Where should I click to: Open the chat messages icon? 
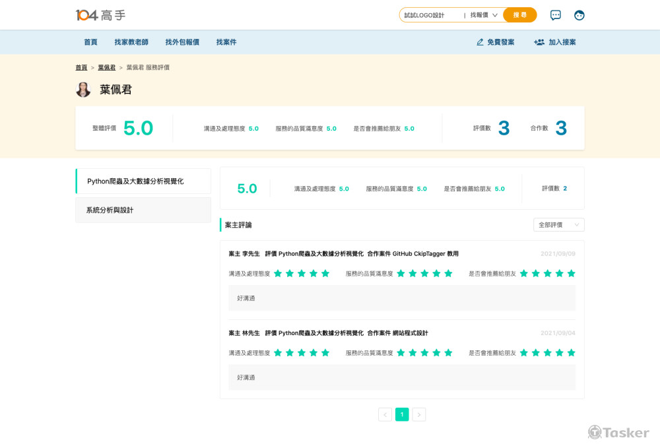coord(556,15)
